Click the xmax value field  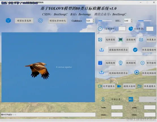coord(117,115)
